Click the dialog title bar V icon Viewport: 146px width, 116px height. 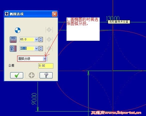coord(7,14)
